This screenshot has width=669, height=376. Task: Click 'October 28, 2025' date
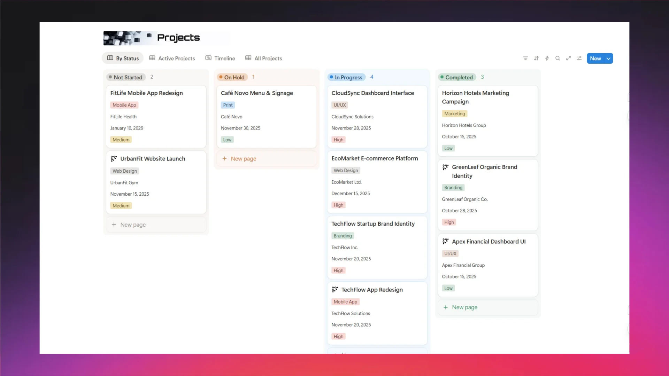pos(459,211)
